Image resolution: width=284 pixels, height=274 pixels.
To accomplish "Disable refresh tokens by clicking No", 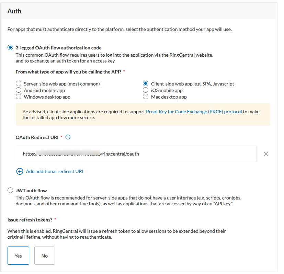I will [x=44, y=255].
